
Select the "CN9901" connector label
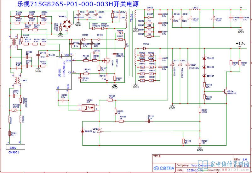click(x=14, y=152)
